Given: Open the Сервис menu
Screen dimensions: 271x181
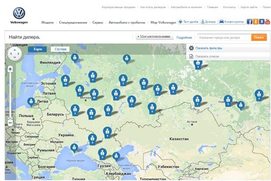Looking at the screenshot, I should [x=98, y=22].
